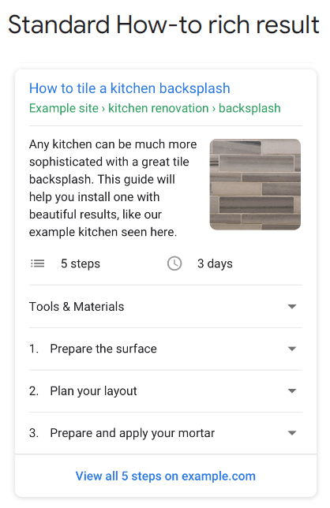Open the backsplash tile thumbnail image

(256, 185)
